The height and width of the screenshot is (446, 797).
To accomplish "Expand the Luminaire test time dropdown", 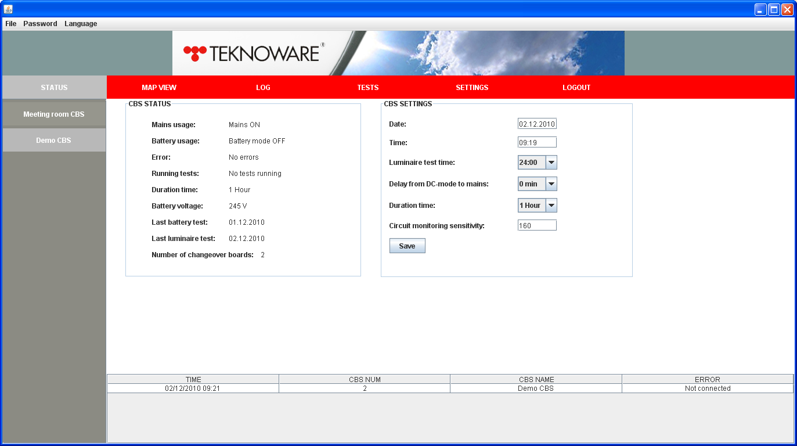I will [551, 163].
